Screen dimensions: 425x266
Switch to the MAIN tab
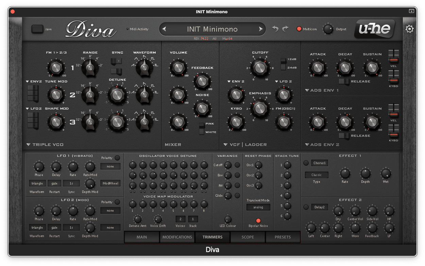(142, 237)
